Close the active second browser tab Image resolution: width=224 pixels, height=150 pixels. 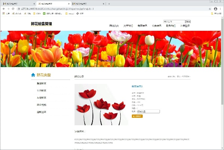point(69,4)
